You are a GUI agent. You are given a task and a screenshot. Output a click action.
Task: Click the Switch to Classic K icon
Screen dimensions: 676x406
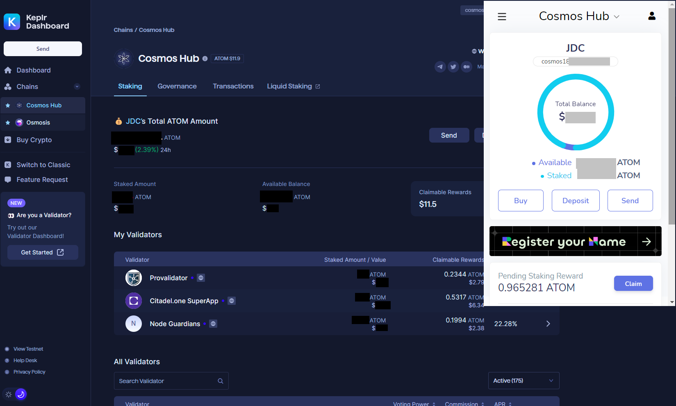[x=8, y=165]
